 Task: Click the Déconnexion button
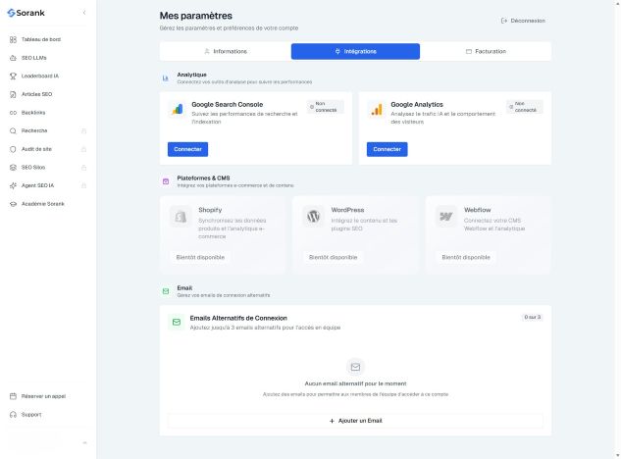[523, 21]
